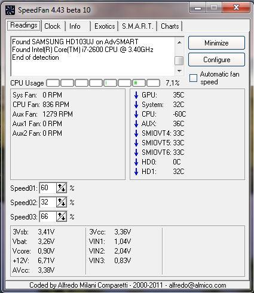Minimize window via title bar button
This screenshot has width=254, height=293.
(x=198, y=8)
